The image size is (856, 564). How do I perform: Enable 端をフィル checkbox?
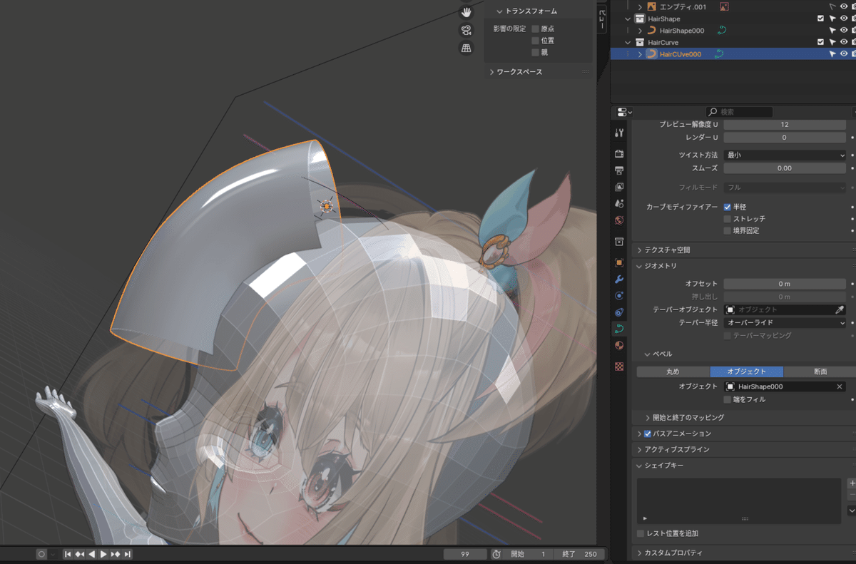(x=728, y=399)
